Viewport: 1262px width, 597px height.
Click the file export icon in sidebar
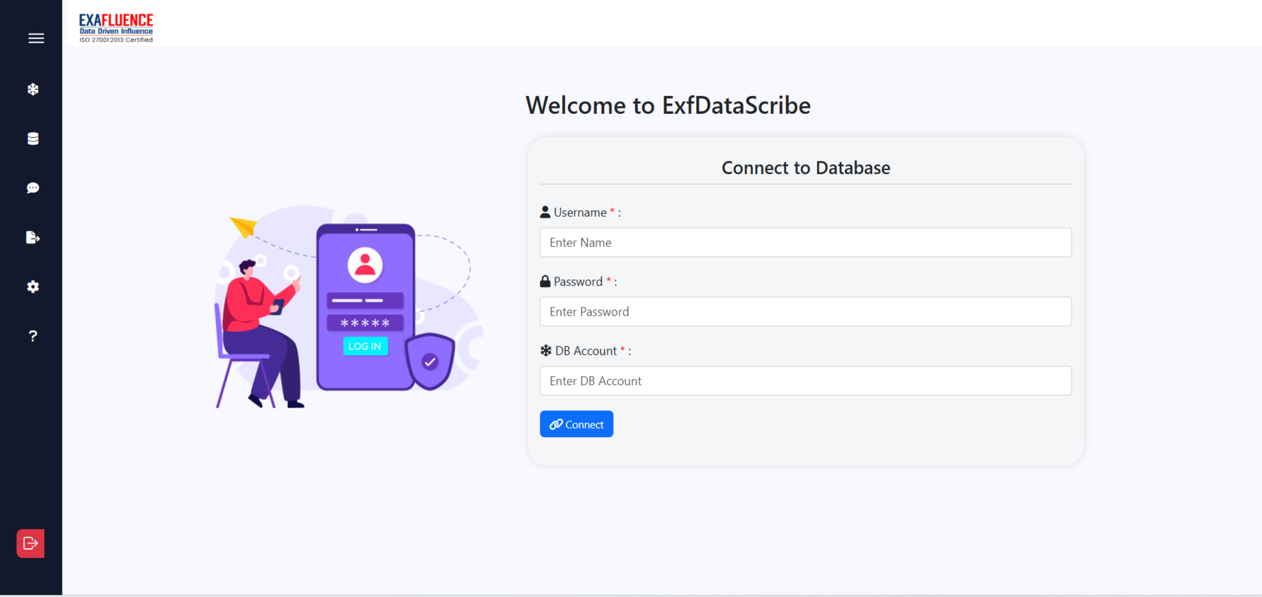coord(33,237)
